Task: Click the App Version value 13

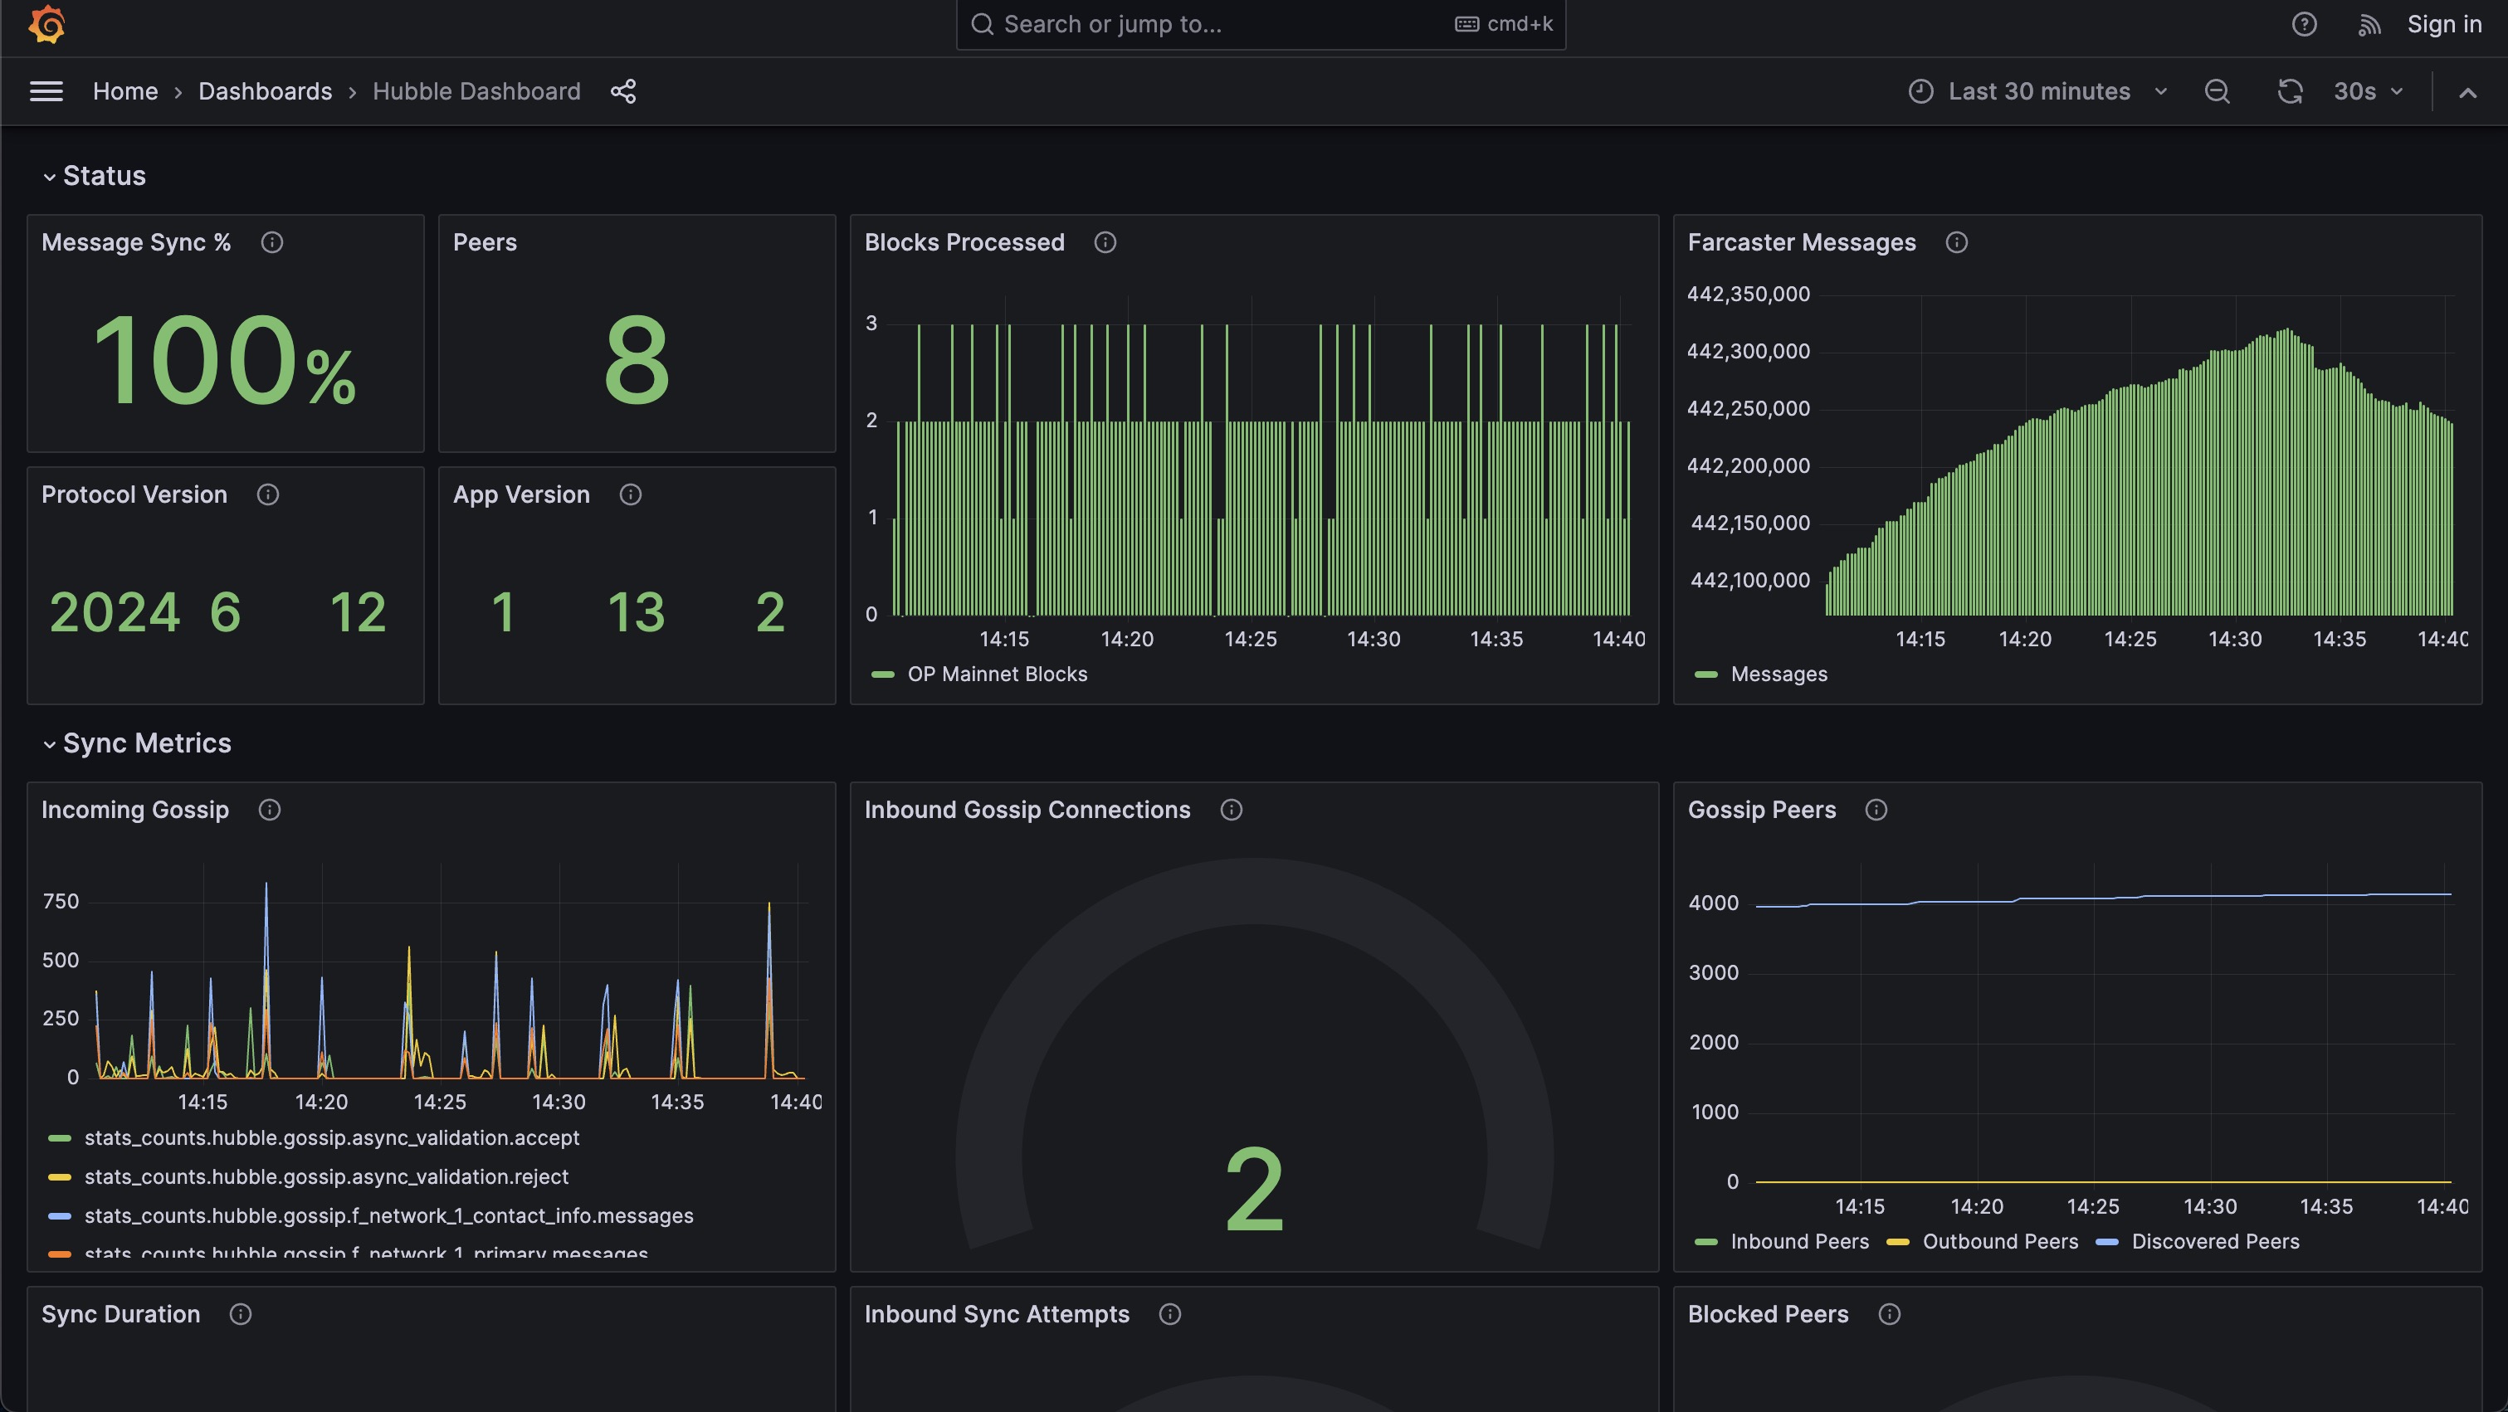Action: [636, 612]
